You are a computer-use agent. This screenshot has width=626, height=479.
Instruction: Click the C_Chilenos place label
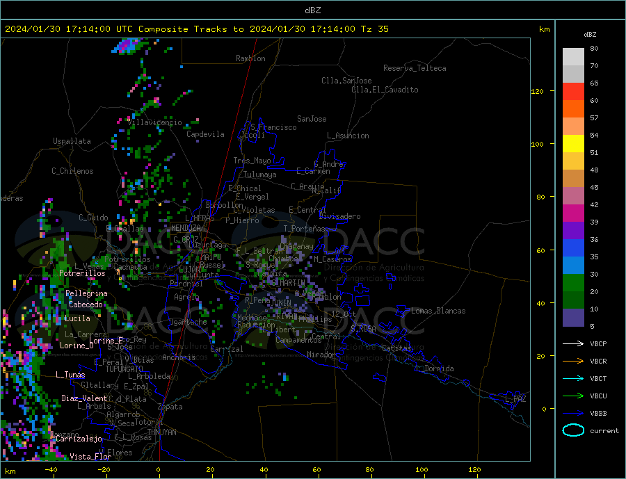click(x=72, y=171)
